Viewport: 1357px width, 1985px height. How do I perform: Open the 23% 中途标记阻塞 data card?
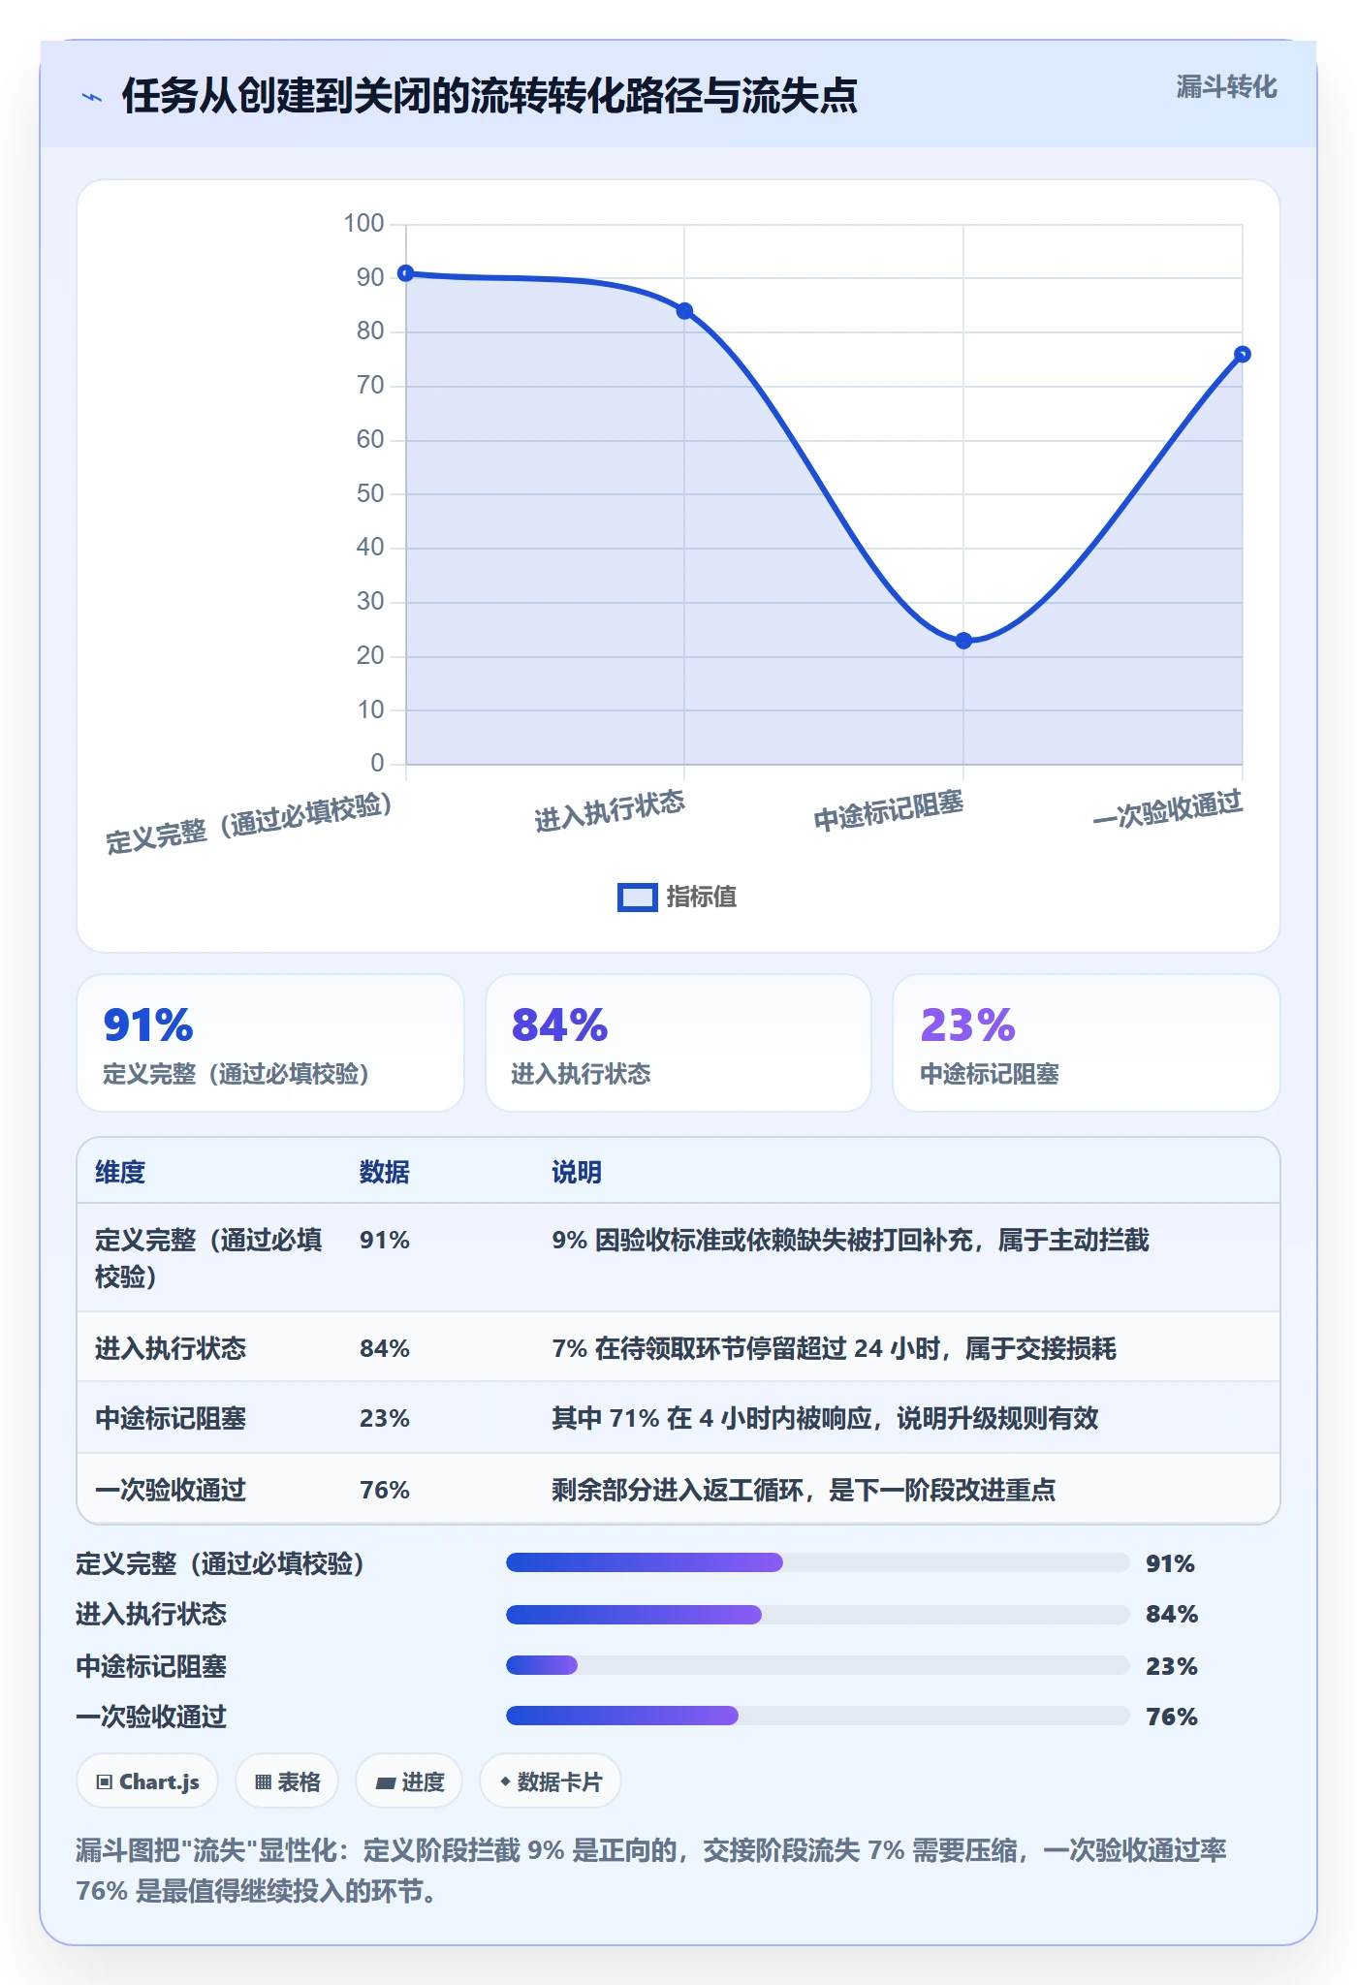click(x=1086, y=1043)
